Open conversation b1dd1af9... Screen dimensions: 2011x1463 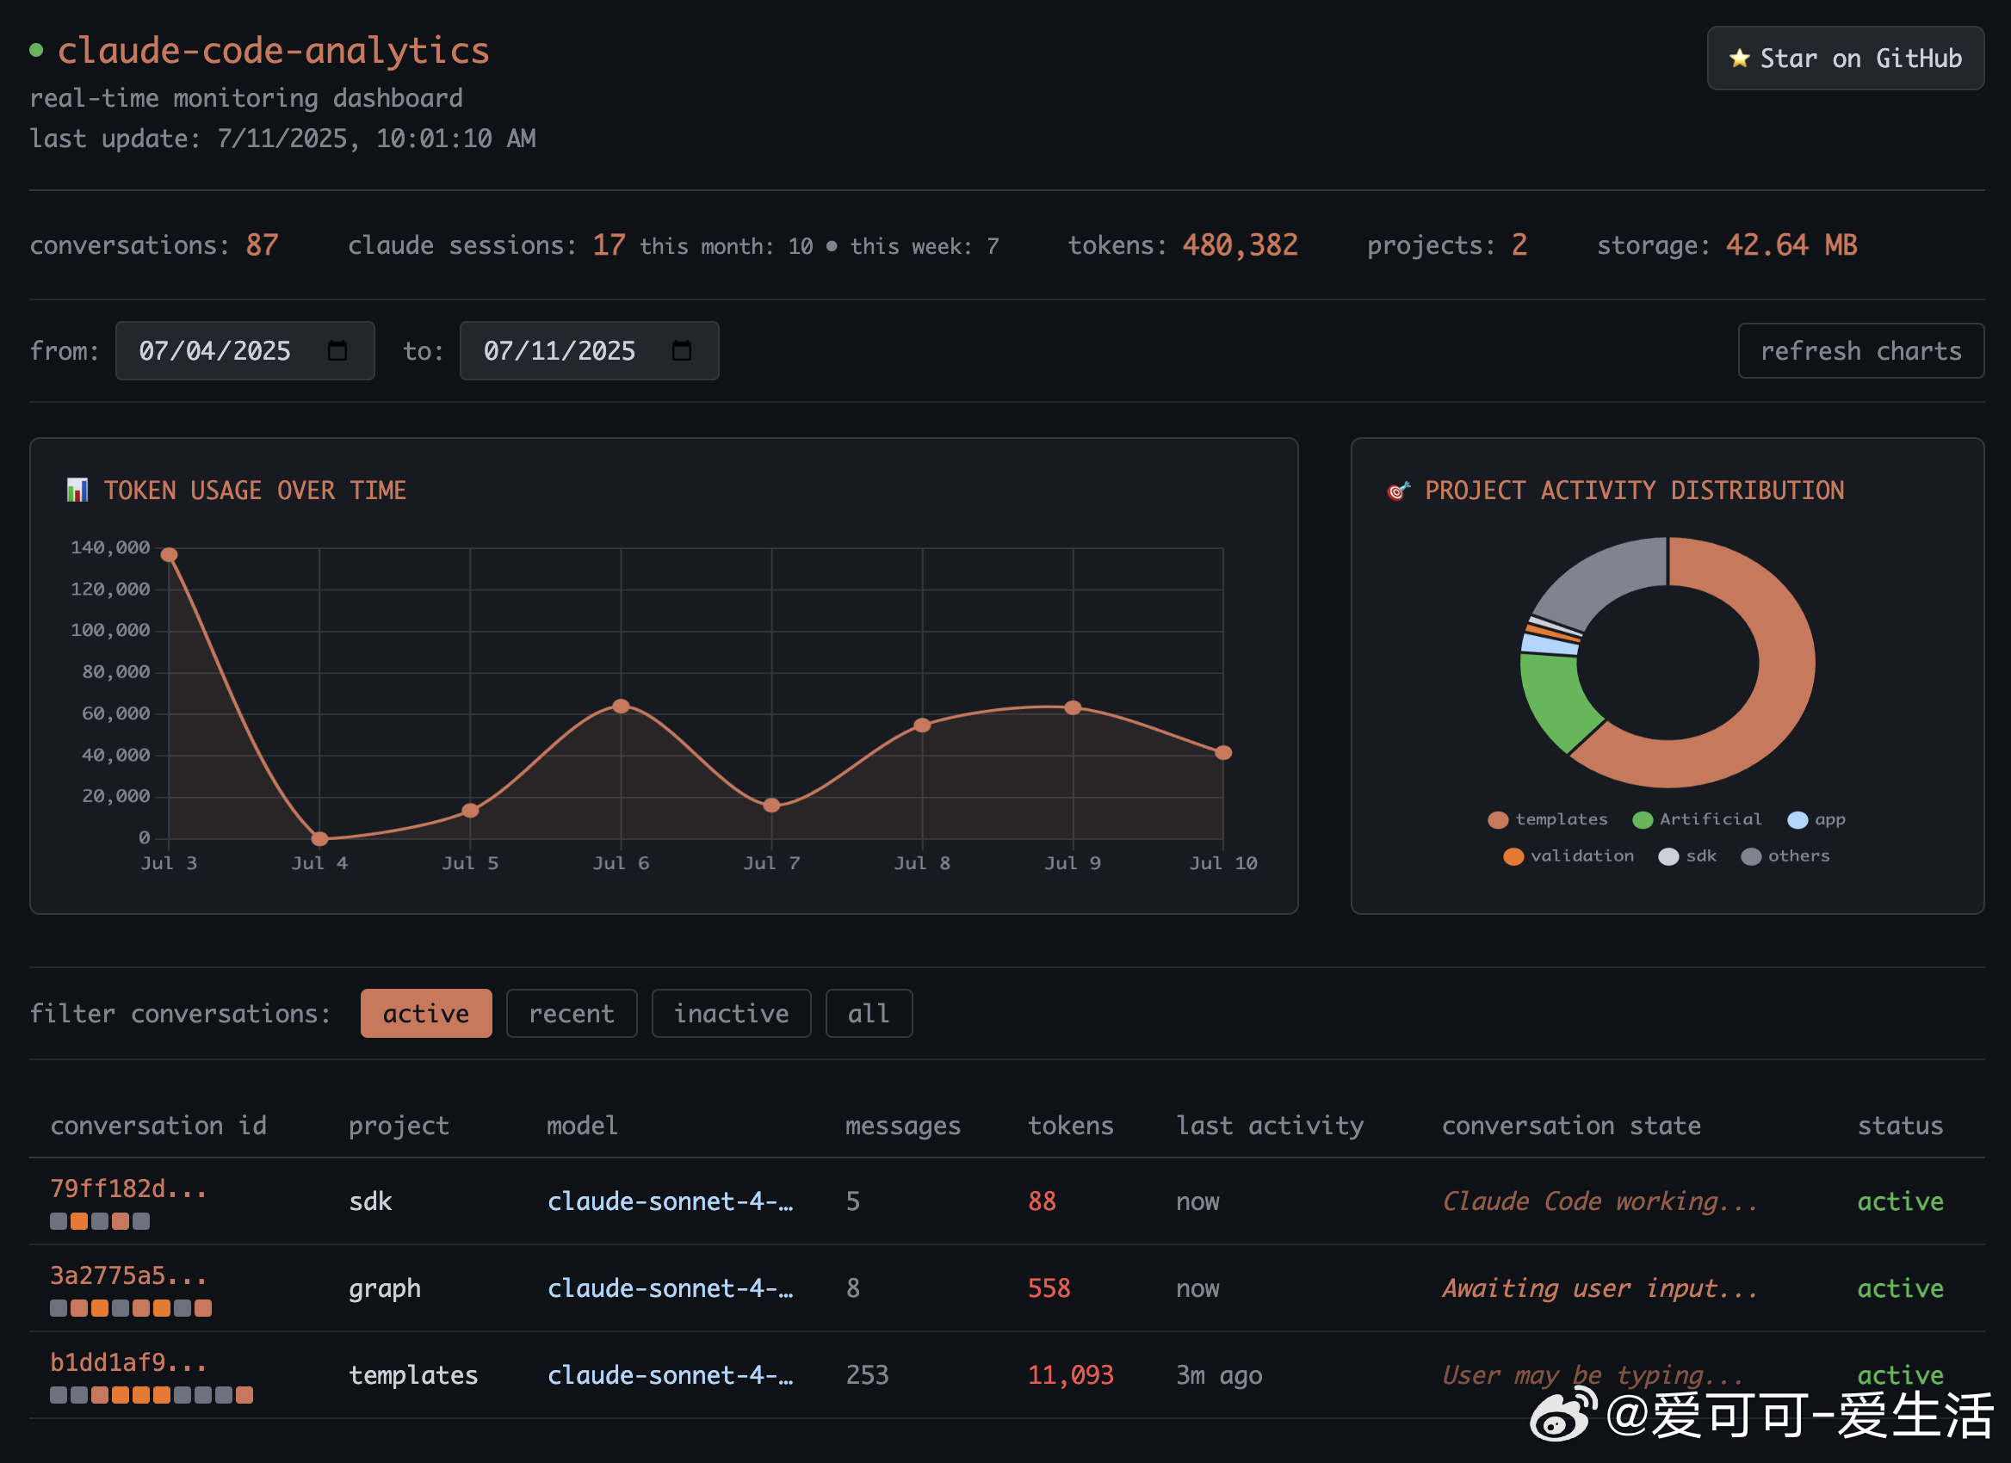127,1362
